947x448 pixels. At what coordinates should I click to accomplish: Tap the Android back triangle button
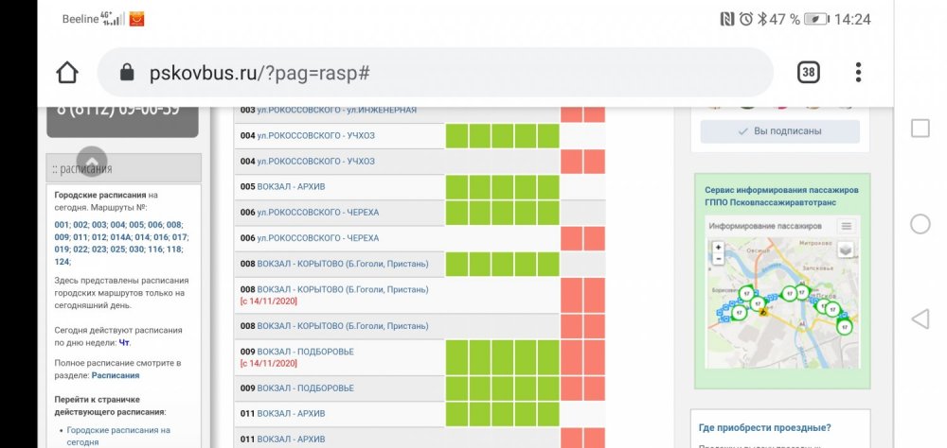click(x=920, y=319)
